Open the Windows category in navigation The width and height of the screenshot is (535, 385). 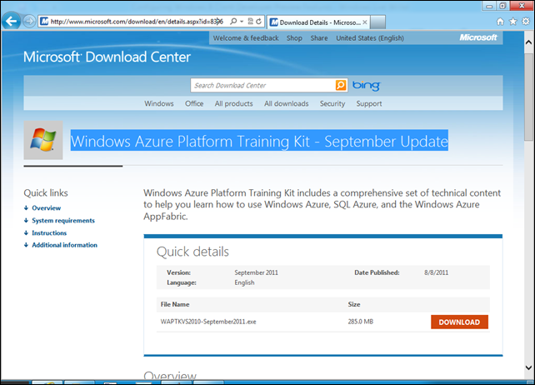[158, 103]
